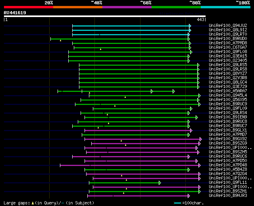Click hit label UniRef100_Q8VYZ7
Image resolution: width=254 pixels, height=206 pixels.
click(x=228, y=74)
